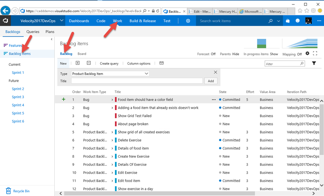Enter full screen mode icon
324x196 pixels.
pos(315,54)
